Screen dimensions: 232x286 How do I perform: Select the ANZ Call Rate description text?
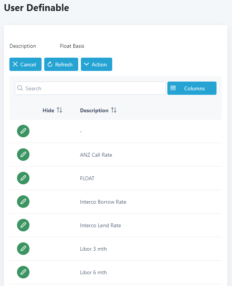click(x=96, y=155)
